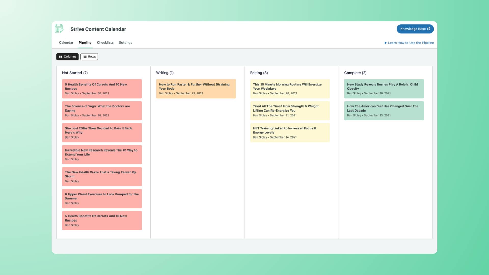
Task: Switch to Columns view
Action: click(67, 57)
